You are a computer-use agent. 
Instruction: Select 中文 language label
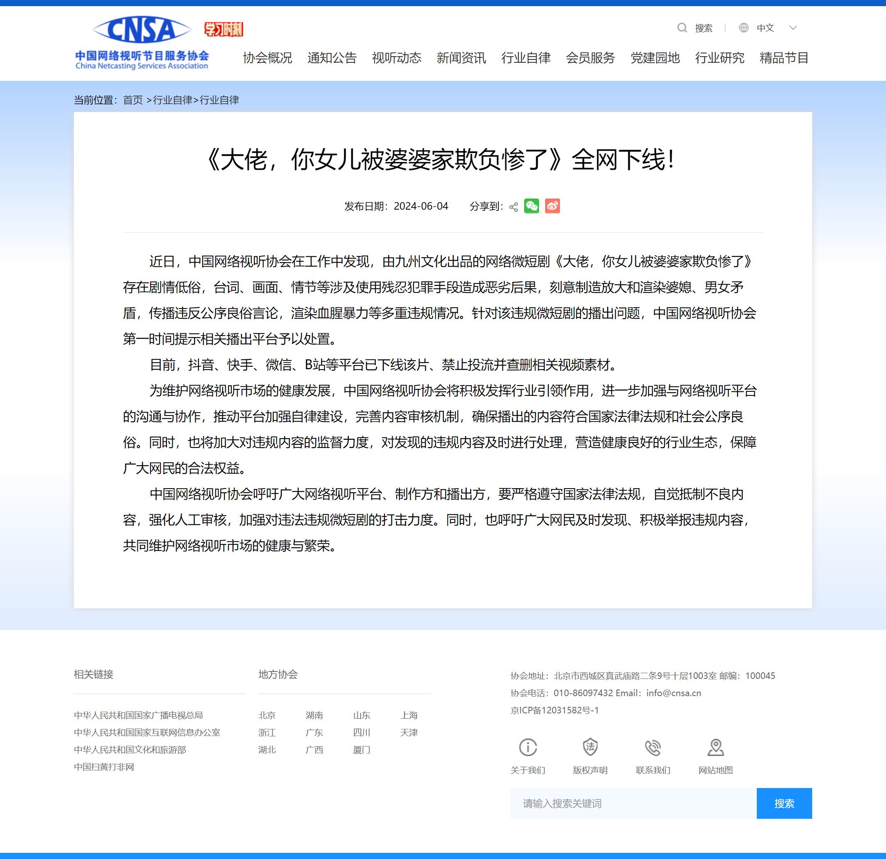(x=765, y=28)
